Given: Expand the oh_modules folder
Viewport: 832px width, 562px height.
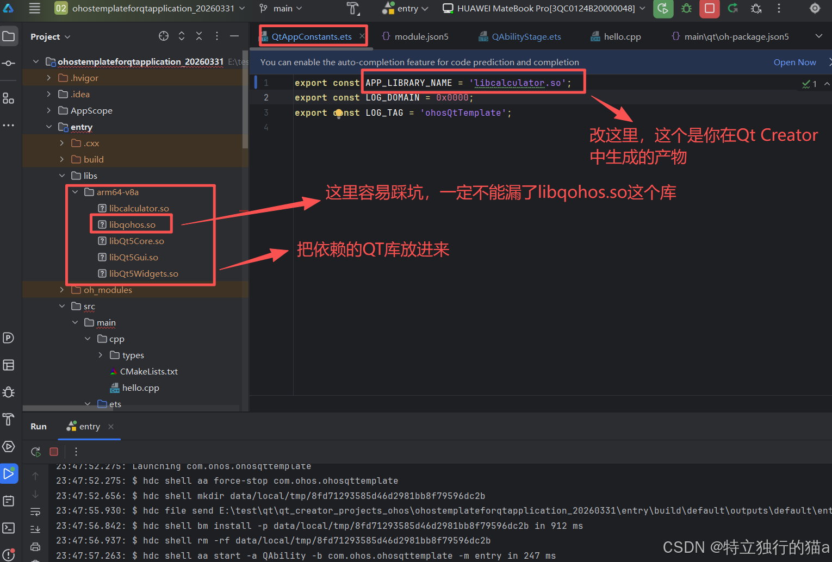Looking at the screenshot, I should pyautogui.click(x=62, y=290).
